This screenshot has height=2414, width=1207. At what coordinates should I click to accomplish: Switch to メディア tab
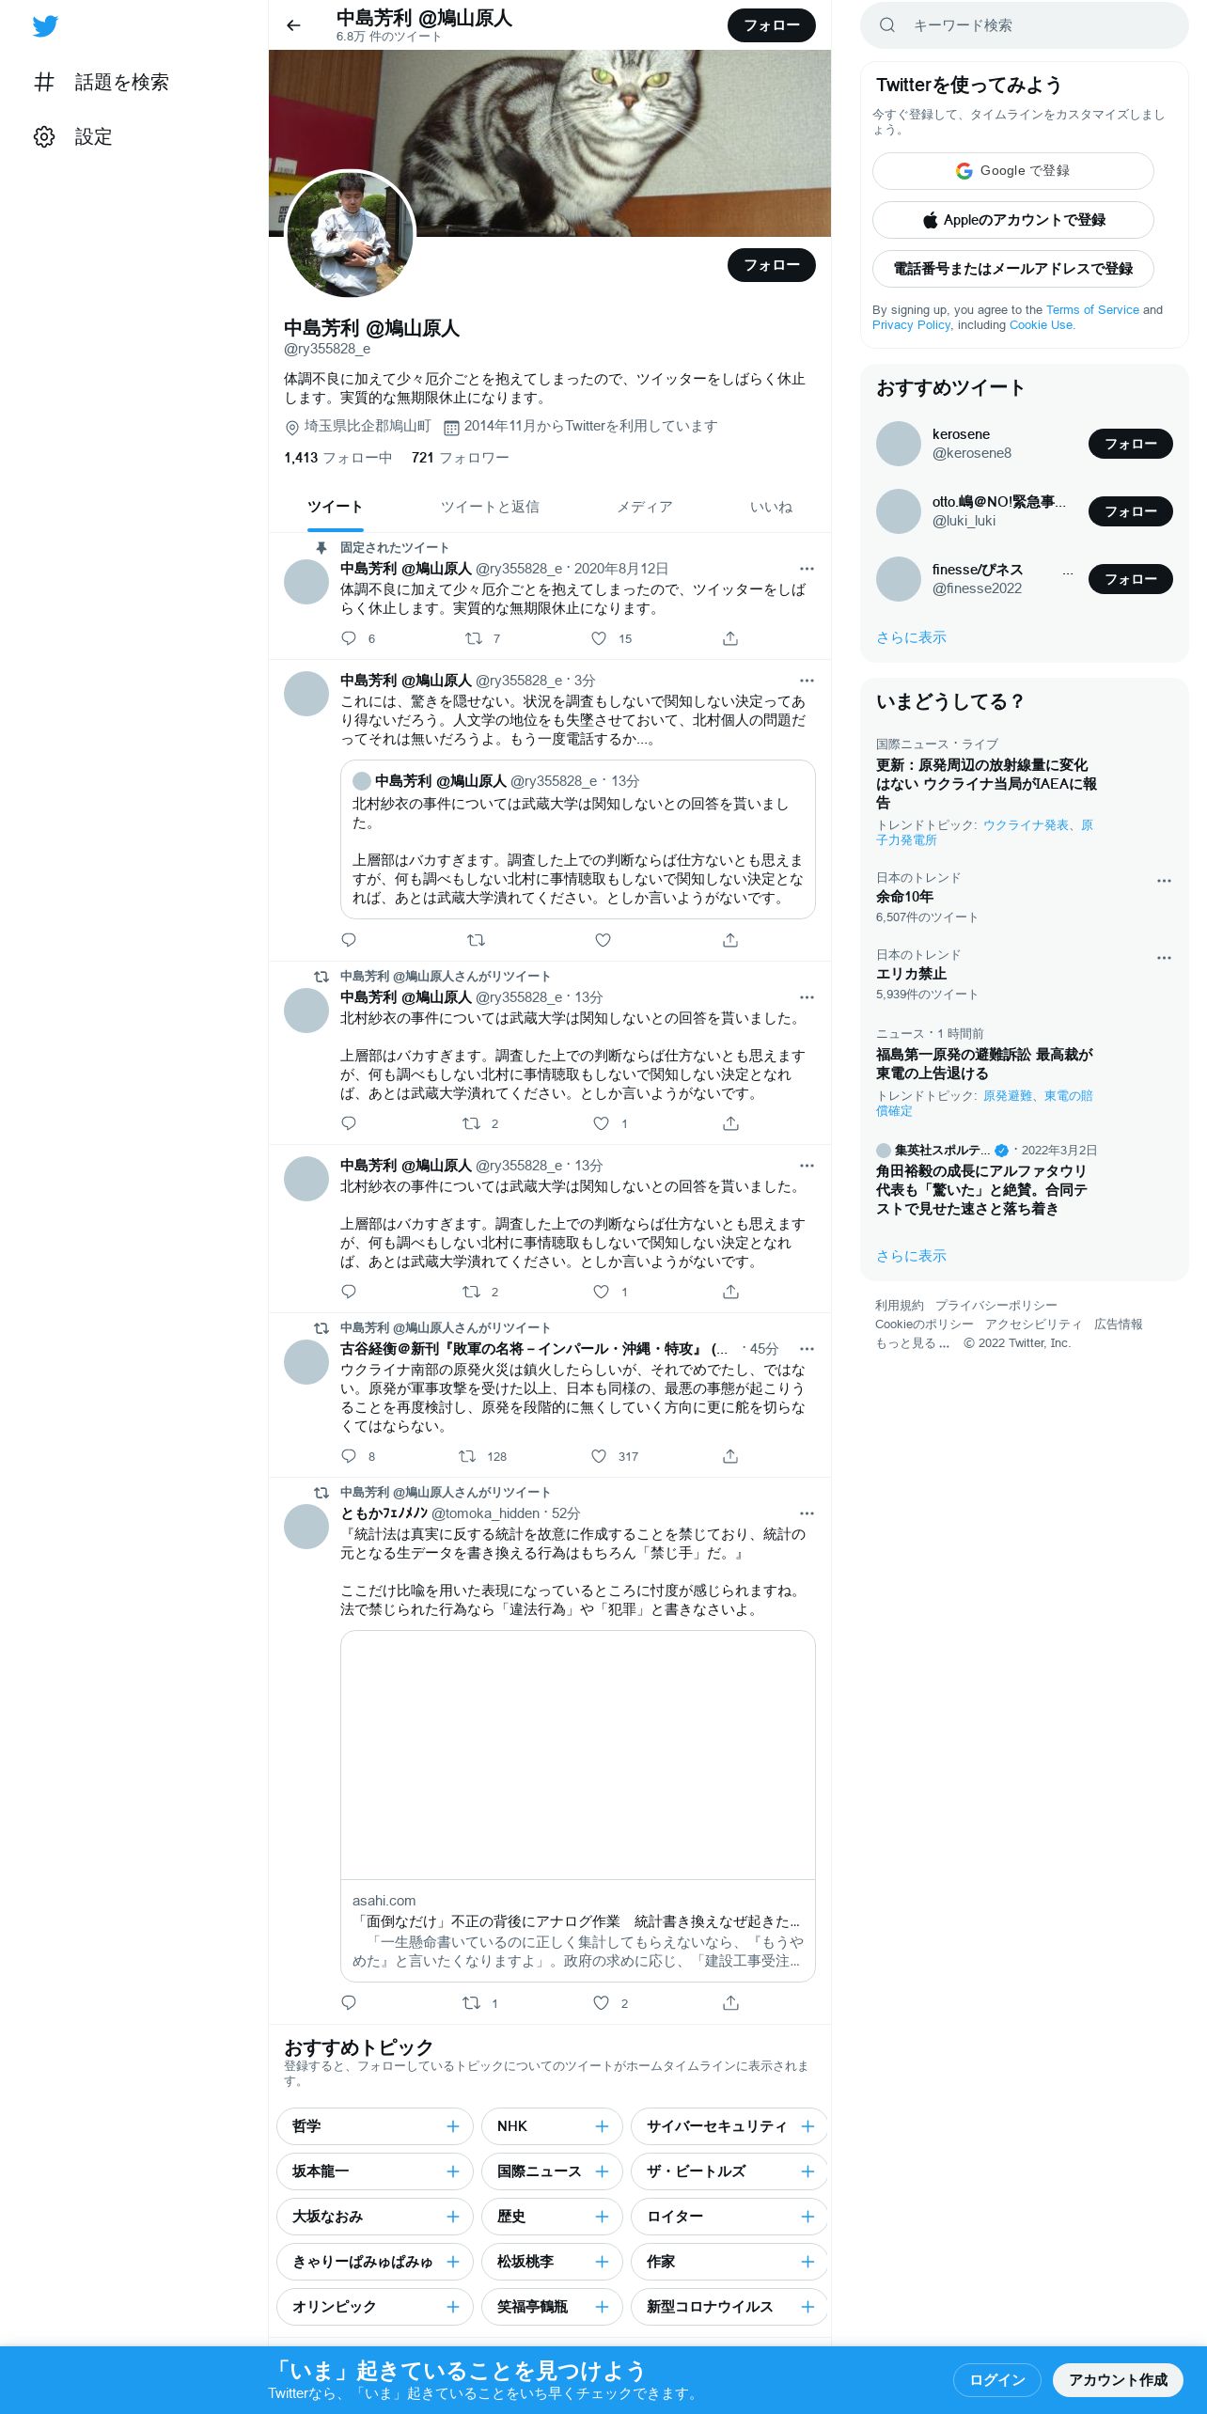[x=645, y=507]
